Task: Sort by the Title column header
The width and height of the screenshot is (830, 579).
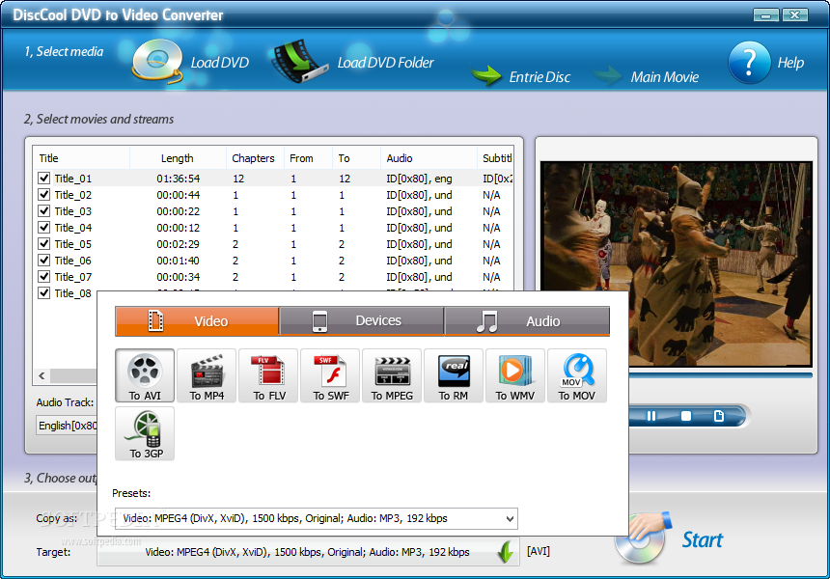Action: pyautogui.click(x=81, y=158)
